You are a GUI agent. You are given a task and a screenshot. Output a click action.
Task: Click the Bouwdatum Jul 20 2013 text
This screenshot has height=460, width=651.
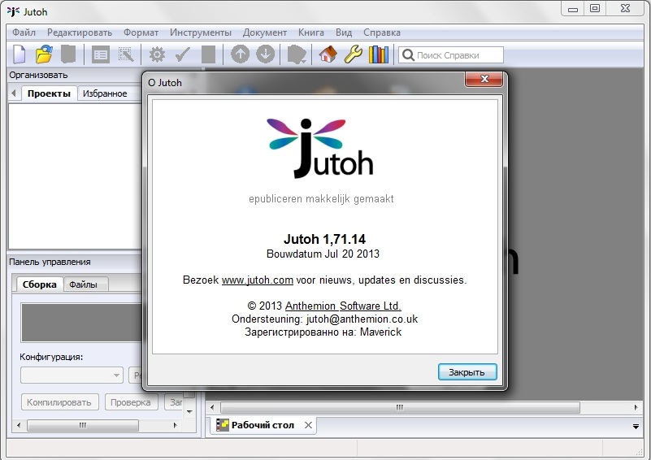[323, 254]
